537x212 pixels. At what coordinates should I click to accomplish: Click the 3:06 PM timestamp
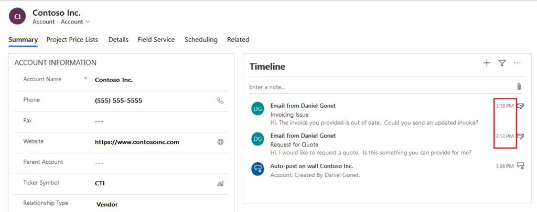tap(505, 166)
